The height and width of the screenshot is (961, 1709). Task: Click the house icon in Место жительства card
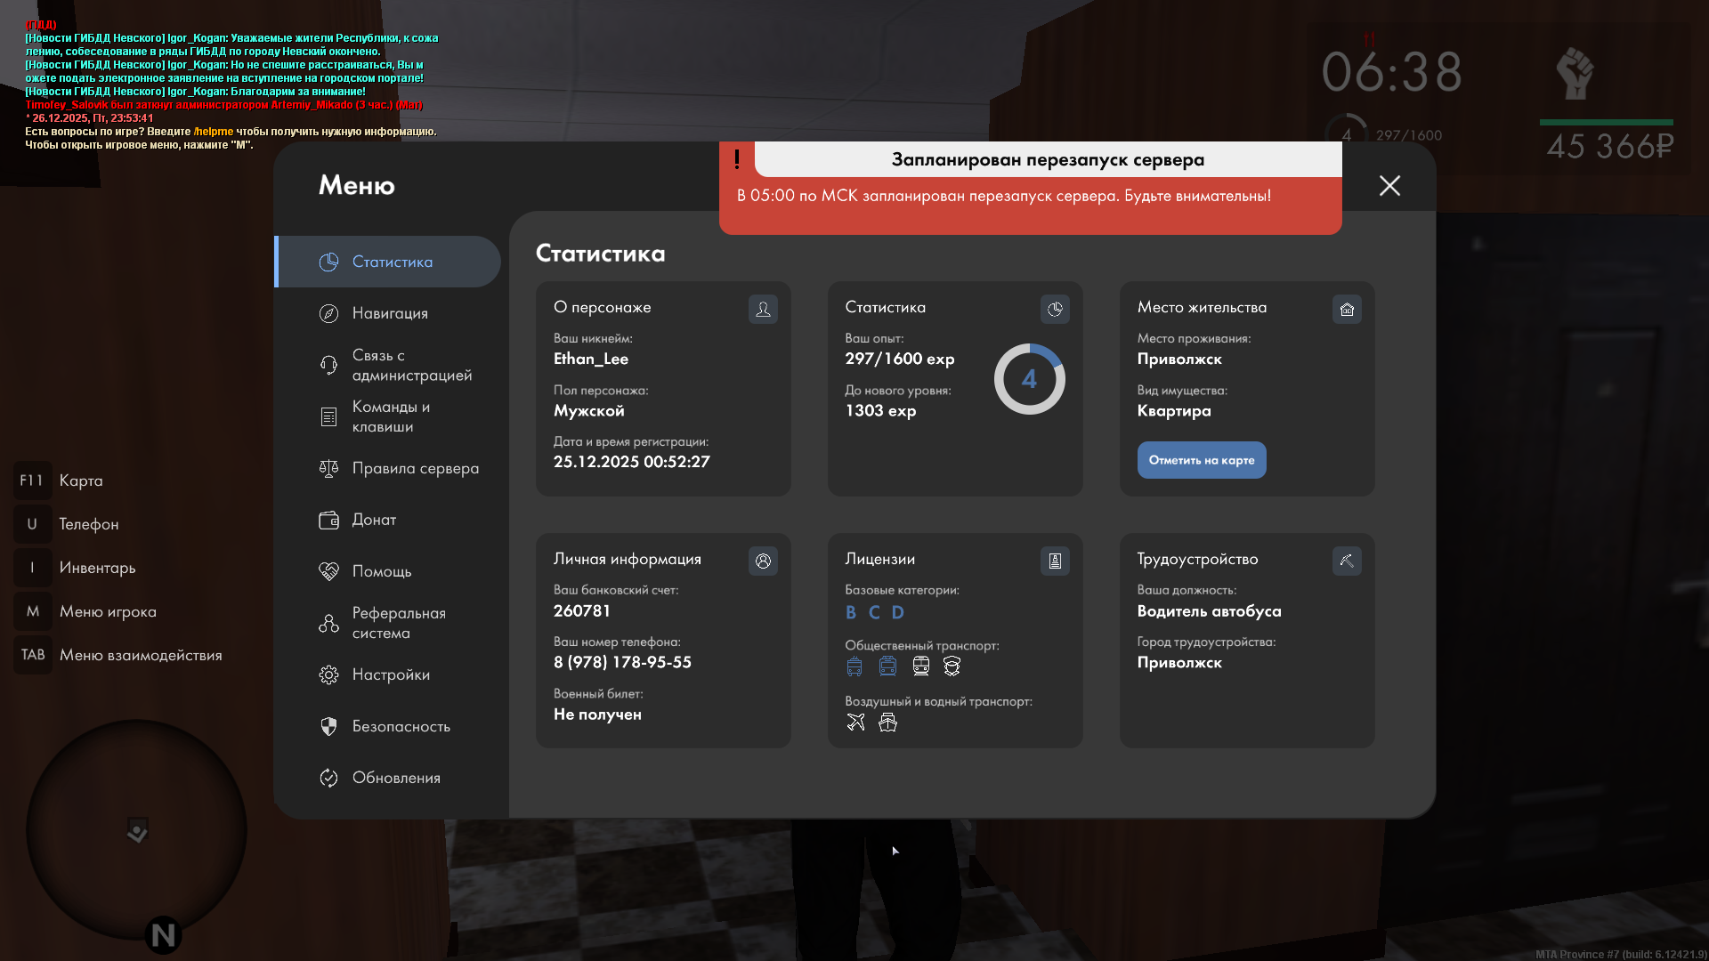1347,309
